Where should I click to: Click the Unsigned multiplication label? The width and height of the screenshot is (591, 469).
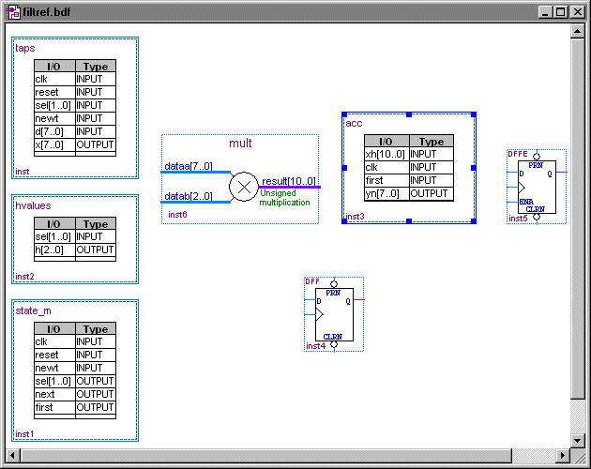(284, 197)
